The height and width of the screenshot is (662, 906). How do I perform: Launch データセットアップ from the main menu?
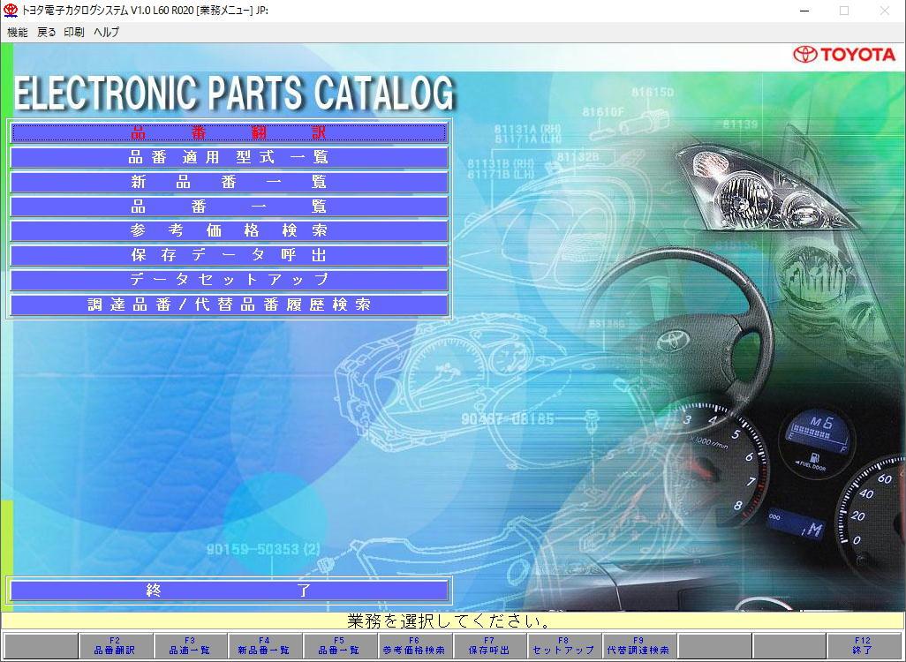[230, 280]
